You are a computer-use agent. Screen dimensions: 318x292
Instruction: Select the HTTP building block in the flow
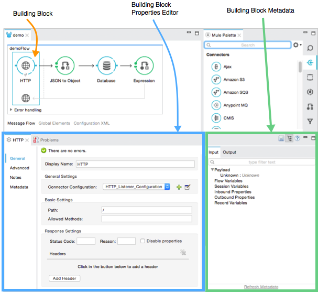point(25,66)
